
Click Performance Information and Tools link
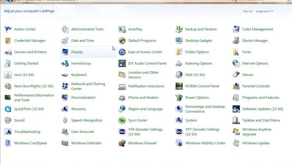tap(34, 97)
